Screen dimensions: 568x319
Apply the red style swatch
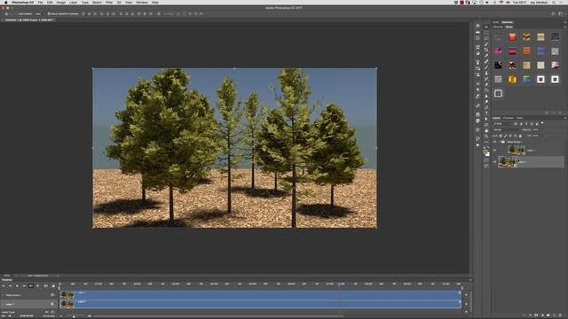pos(512,37)
